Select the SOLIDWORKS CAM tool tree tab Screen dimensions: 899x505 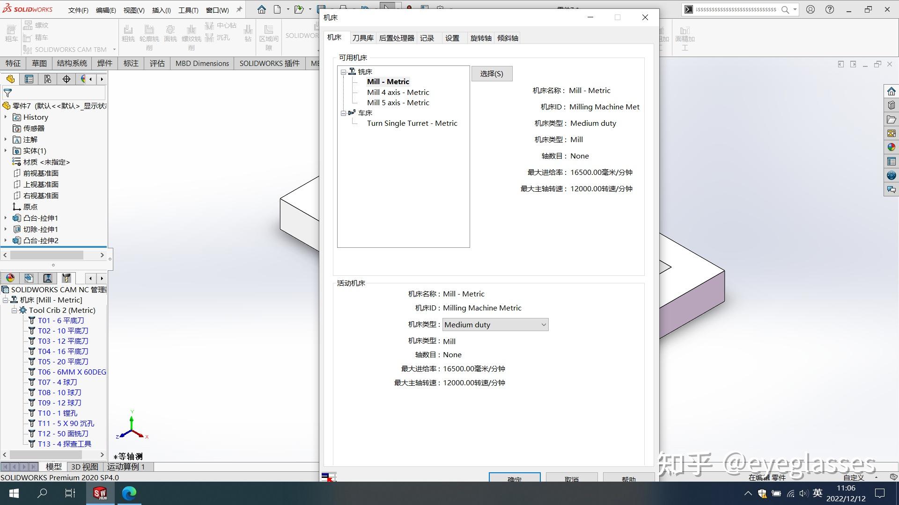click(x=66, y=278)
